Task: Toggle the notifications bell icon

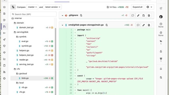Action: [x=161, y=69]
